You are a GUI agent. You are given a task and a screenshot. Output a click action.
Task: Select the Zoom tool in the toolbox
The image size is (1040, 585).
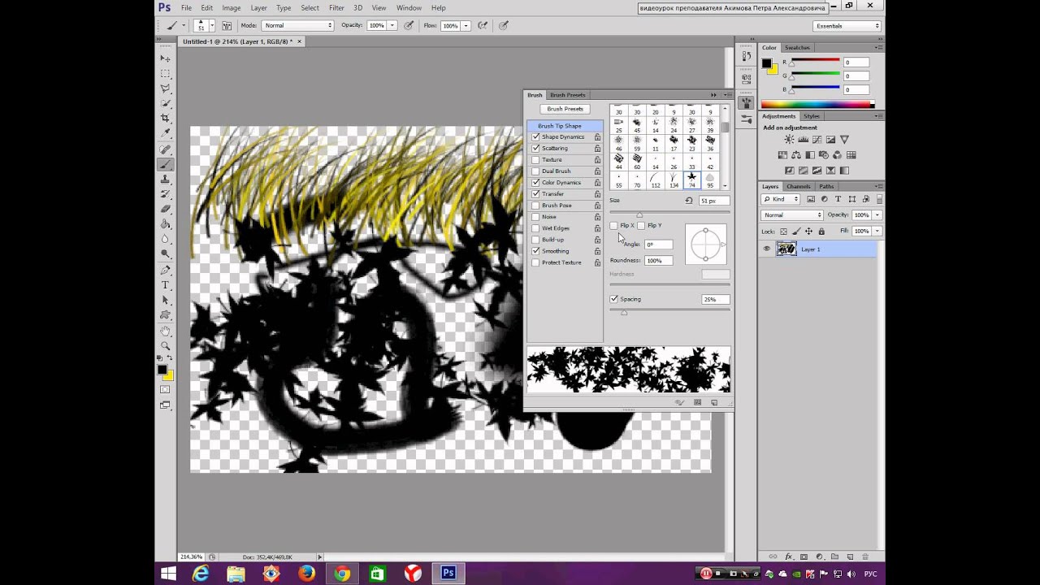tap(166, 345)
